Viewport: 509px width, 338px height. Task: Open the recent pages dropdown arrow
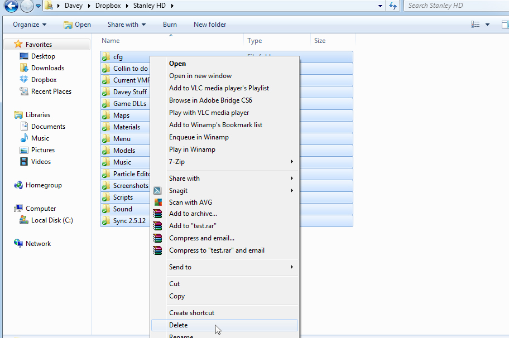point(38,6)
